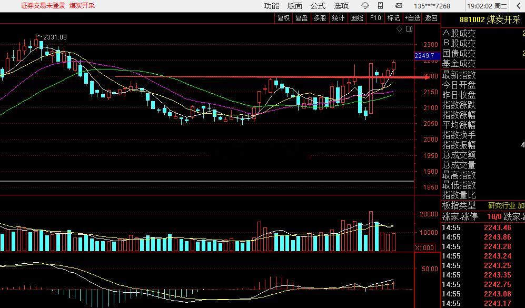
Task: Click the customer service headset icon
Action: pyautogui.click(x=365, y=6)
